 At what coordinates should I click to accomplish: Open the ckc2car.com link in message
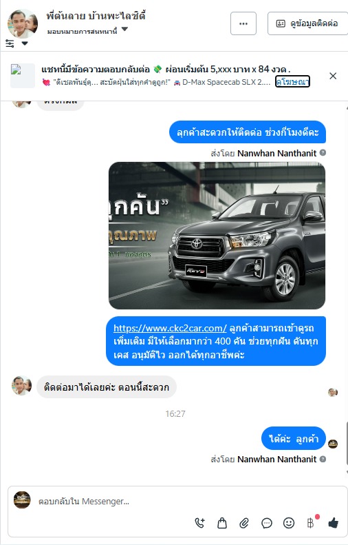170,328
